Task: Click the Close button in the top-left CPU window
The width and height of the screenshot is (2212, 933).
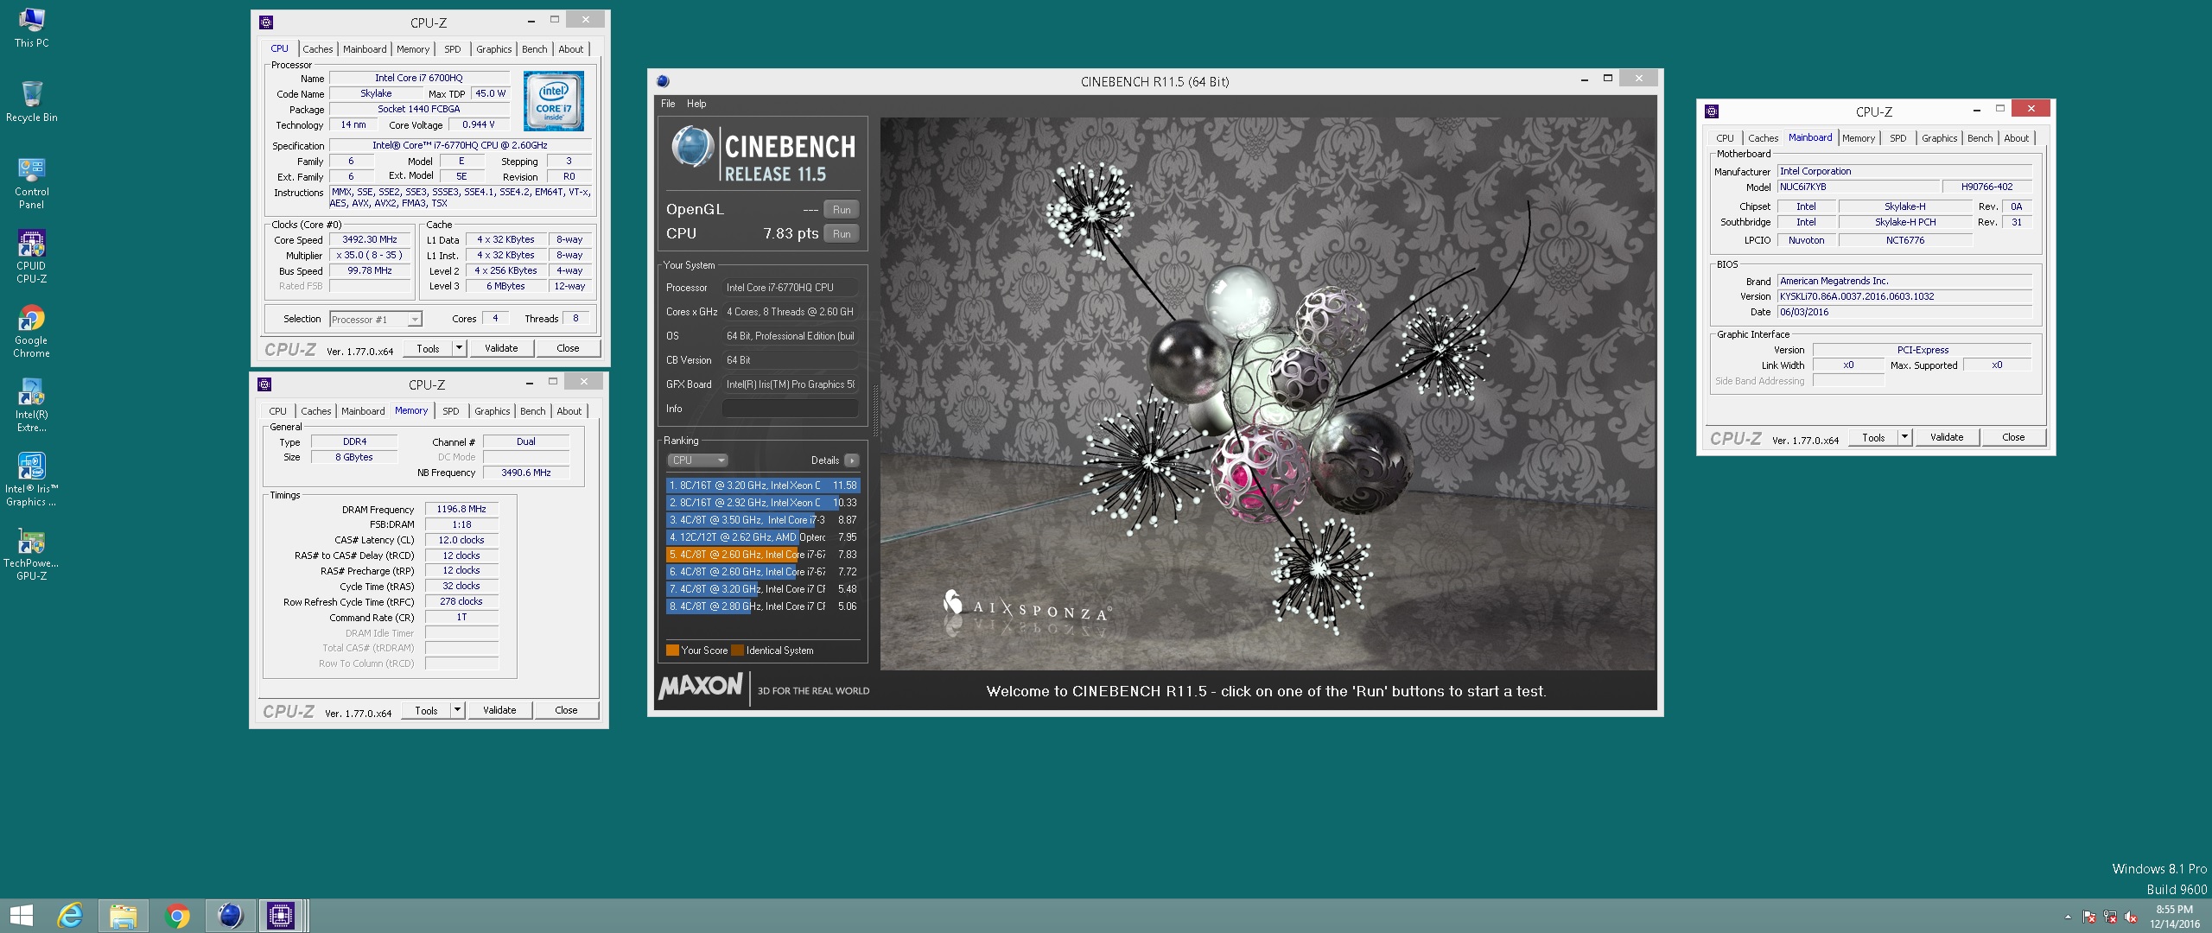Action: coord(568,348)
